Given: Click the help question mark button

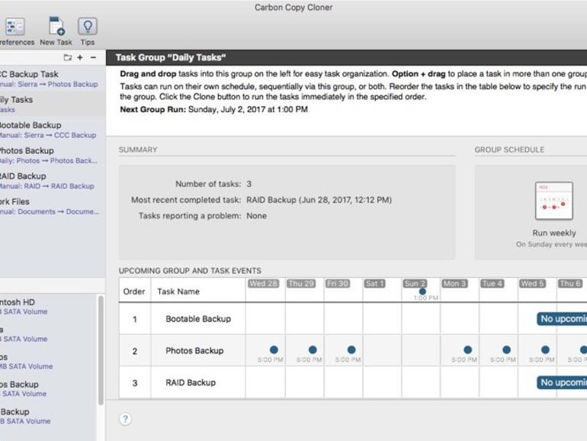Looking at the screenshot, I should pos(126,419).
